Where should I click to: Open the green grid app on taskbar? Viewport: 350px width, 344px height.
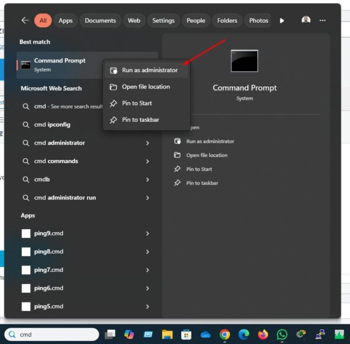click(339, 335)
